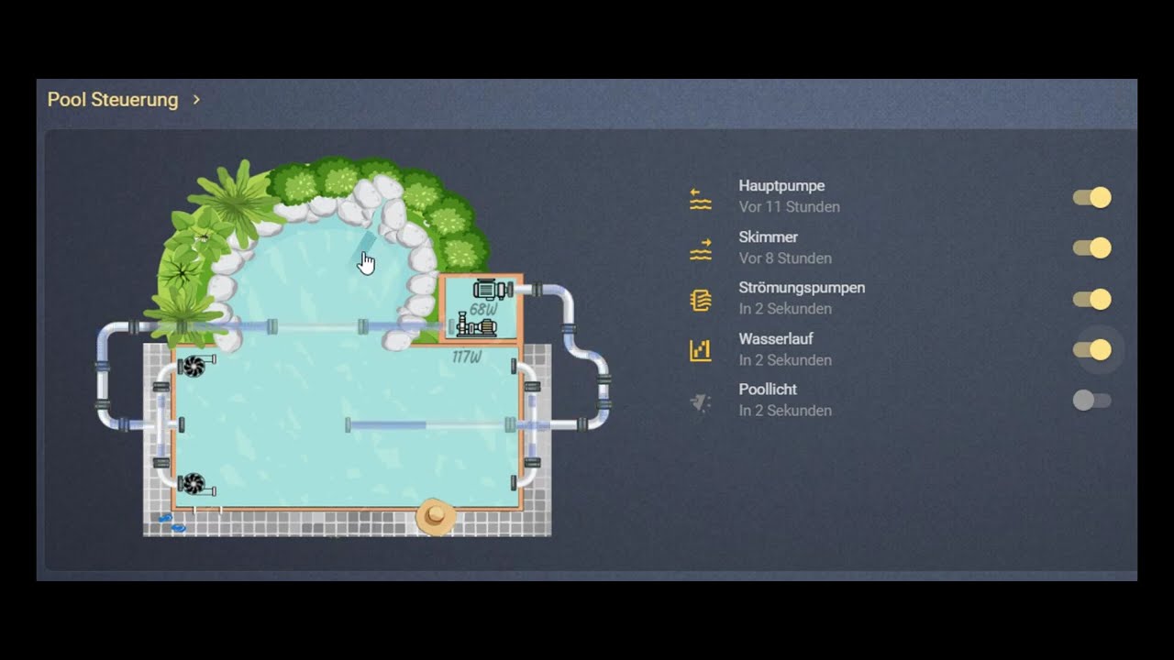Image resolution: width=1174 pixels, height=660 pixels.
Task: Switch off the Strömungspumpen toggle
Action: click(x=1091, y=300)
